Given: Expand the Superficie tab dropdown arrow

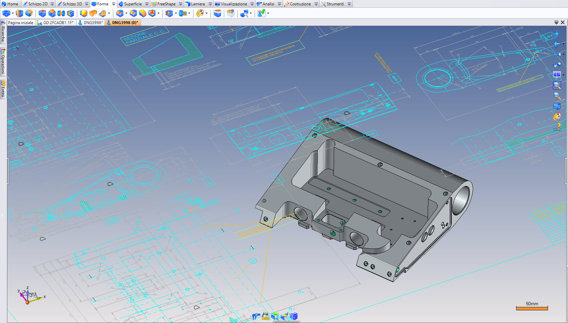Looking at the screenshot, I should tap(147, 4).
